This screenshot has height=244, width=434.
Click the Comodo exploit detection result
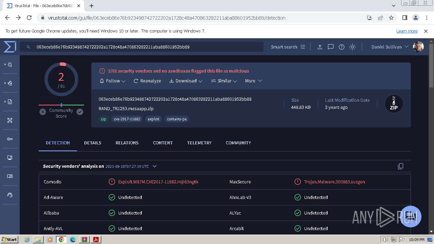(158, 182)
